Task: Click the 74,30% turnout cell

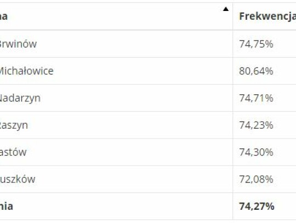Action: pyautogui.click(x=256, y=152)
